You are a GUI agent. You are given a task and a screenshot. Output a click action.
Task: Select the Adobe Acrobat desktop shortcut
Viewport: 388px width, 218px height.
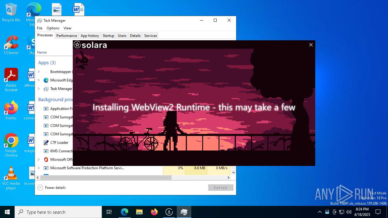point(11,80)
